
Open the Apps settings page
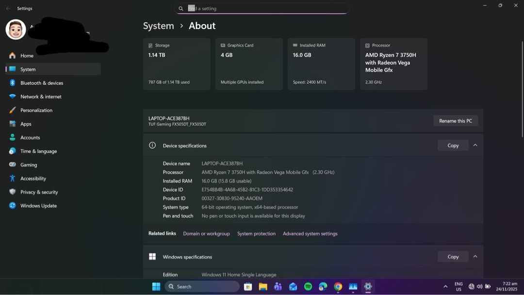[x=53, y=124]
